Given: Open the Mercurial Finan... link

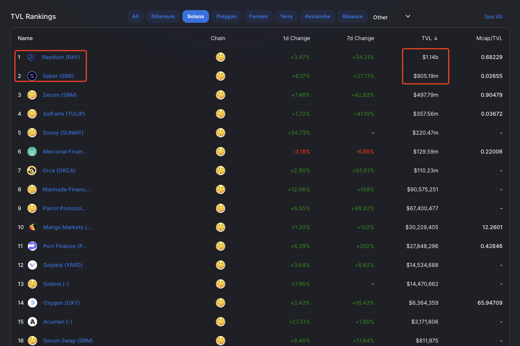Looking at the screenshot, I should tap(65, 152).
